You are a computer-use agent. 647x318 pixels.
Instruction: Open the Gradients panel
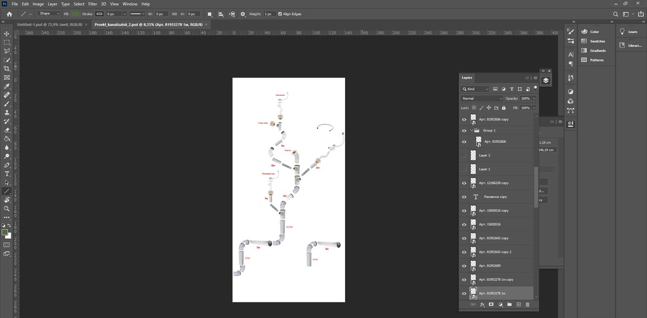click(598, 51)
